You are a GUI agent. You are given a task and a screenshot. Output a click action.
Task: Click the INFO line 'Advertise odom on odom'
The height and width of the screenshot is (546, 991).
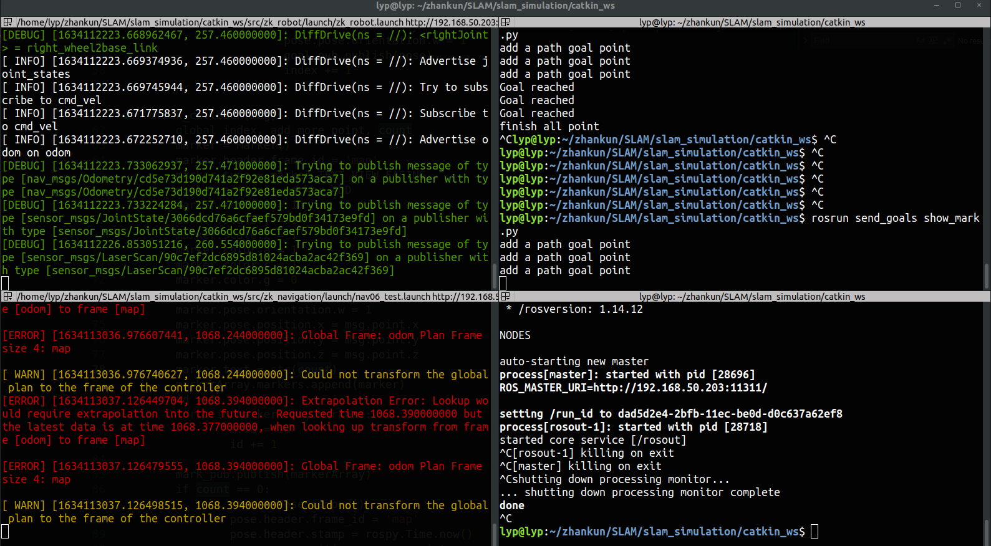click(245, 146)
